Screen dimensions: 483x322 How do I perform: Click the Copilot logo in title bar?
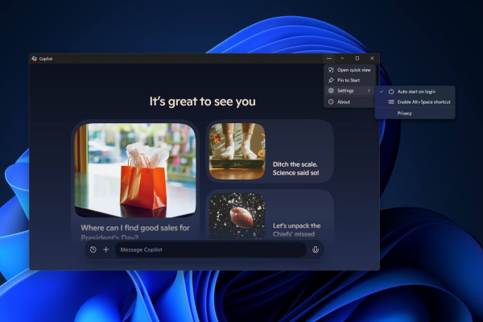(x=34, y=59)
